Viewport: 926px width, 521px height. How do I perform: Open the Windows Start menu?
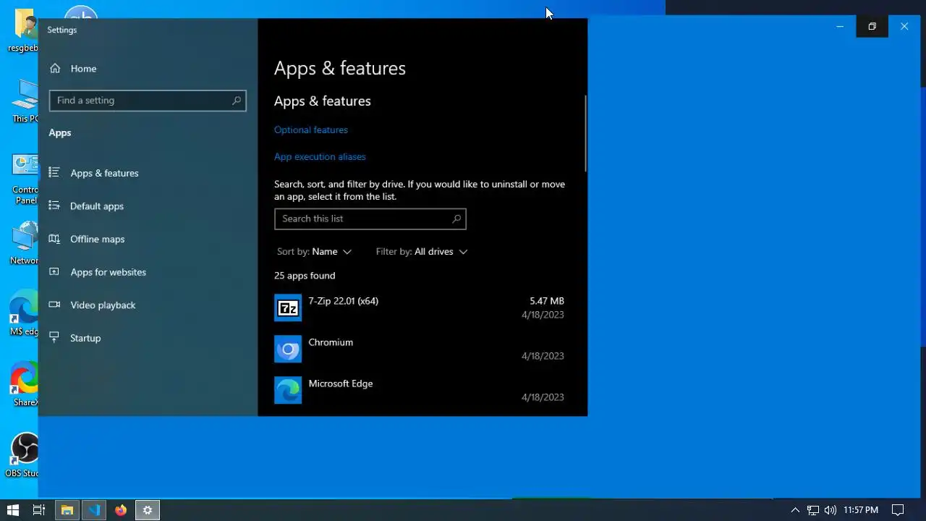[x=12, y=510]
